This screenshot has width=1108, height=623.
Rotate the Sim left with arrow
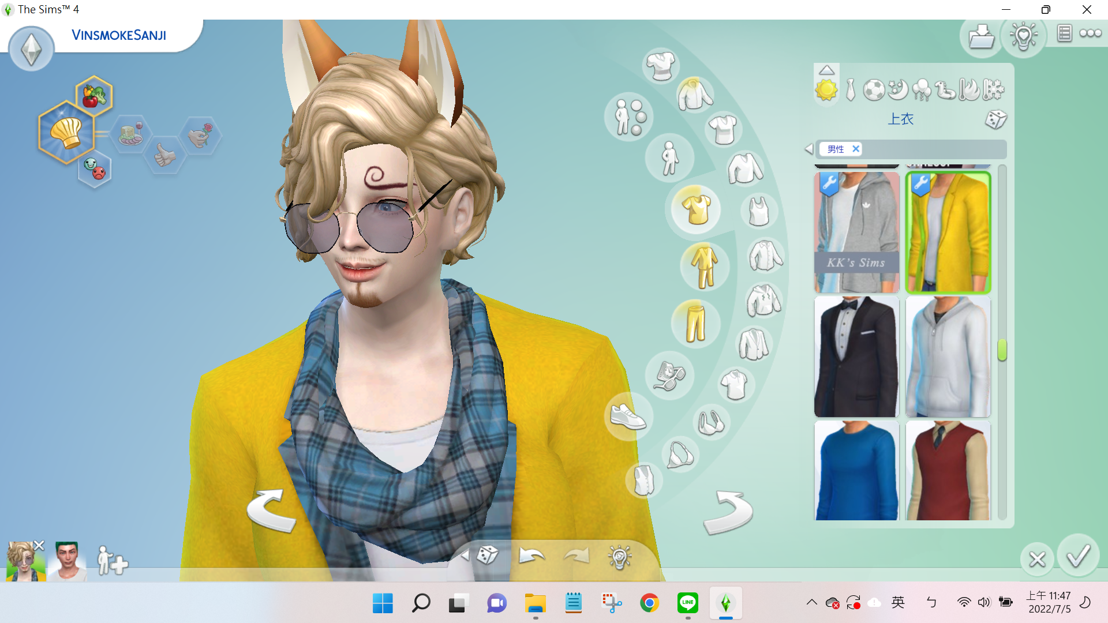(x=272, y=511)
